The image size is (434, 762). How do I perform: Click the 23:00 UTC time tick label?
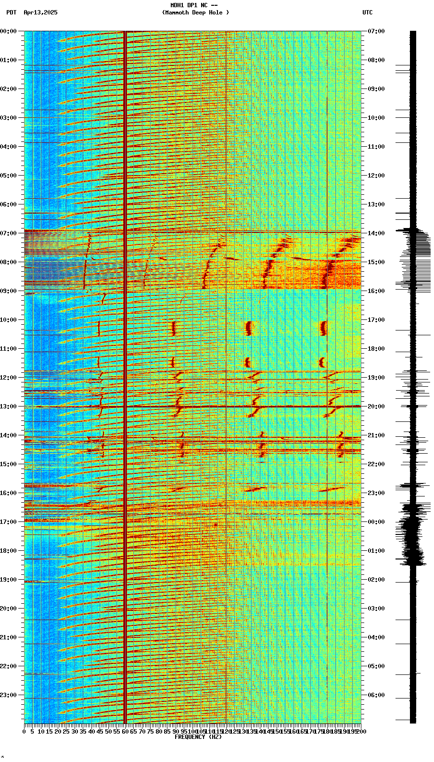[x=376, y=493]
